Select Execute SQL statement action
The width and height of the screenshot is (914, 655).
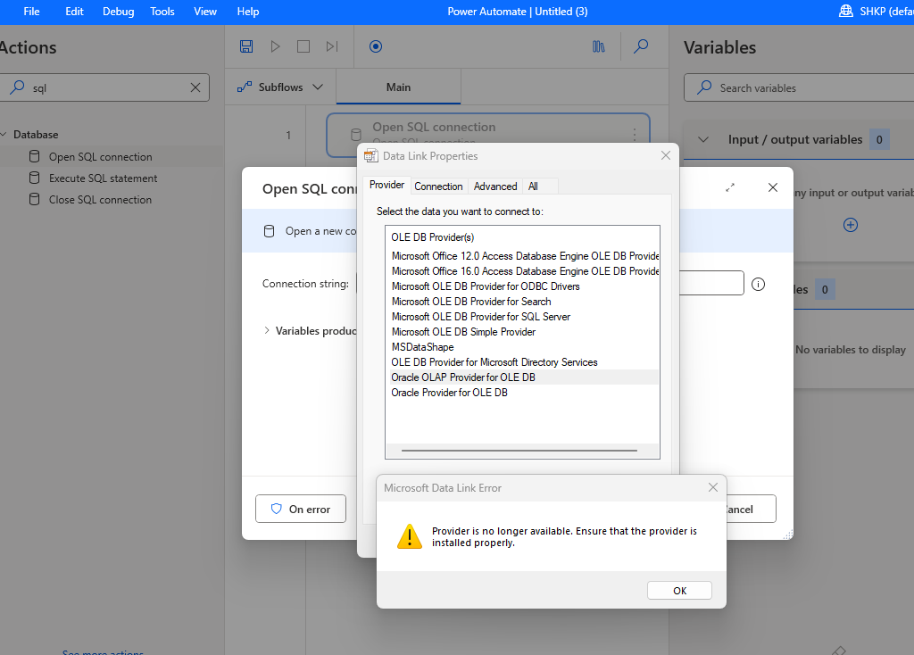[x=104, y=178]
